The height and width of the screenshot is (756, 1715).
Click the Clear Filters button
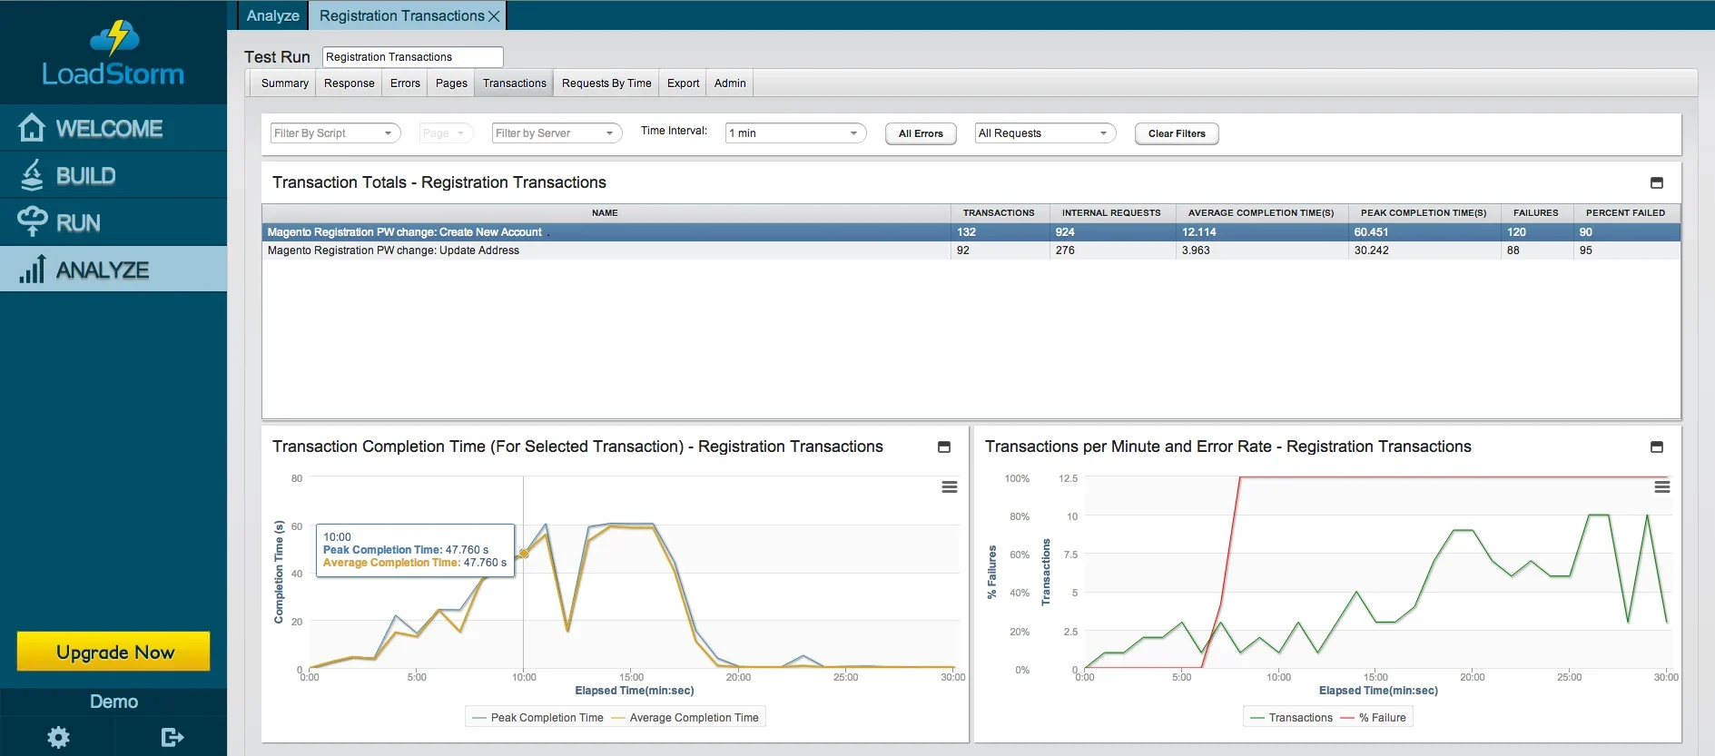[x=1177, y=133]
